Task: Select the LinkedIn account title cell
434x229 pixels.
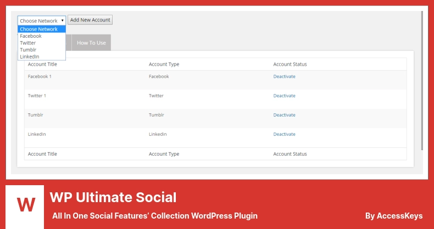Action: (37, 134)
